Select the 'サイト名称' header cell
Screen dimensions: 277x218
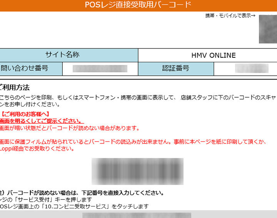click(69, 55)
